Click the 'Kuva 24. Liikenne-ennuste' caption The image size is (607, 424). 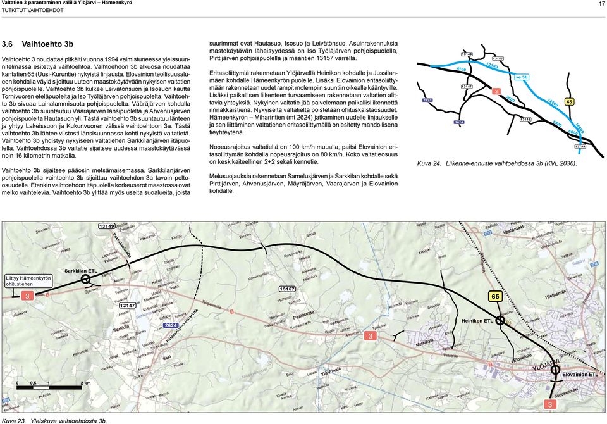click(497, 163)
